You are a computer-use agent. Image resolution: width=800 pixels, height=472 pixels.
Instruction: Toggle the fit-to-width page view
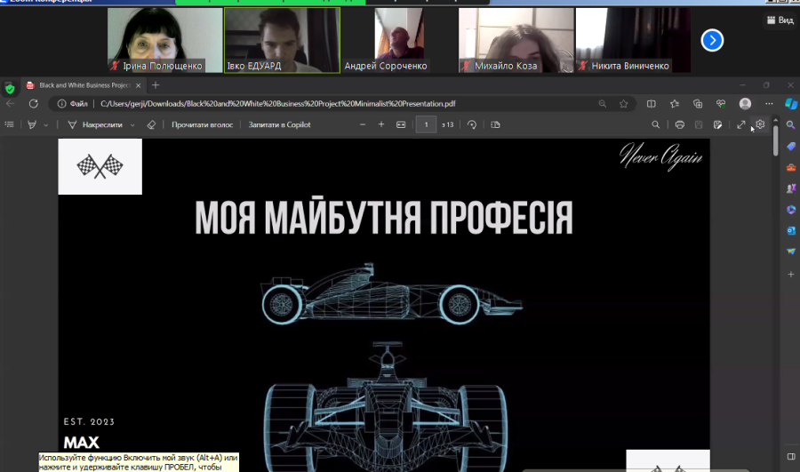(x=401, y=124)
